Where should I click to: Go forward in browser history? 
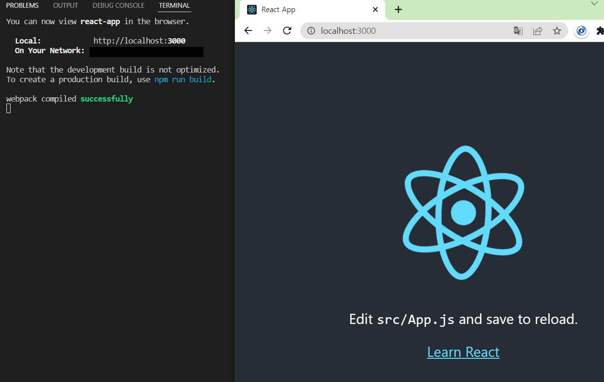click(267, 31)
